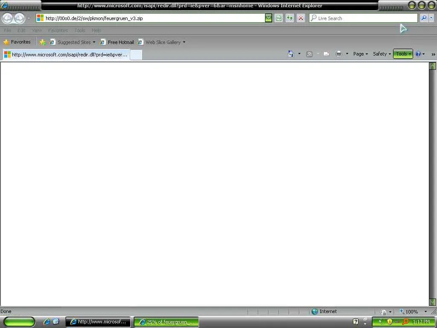Image resolution: width=437 pixels, height=328 pixels.
Task: Click the vertical scrollbar down arrow
Action: [433, 302]
